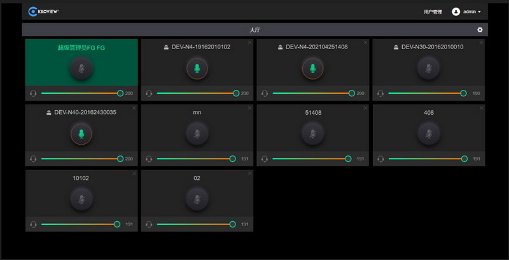Click headphone icon on the mn card
Viewport: 509px width, 260px height.
pyautogui.click(x=149, y=159)
